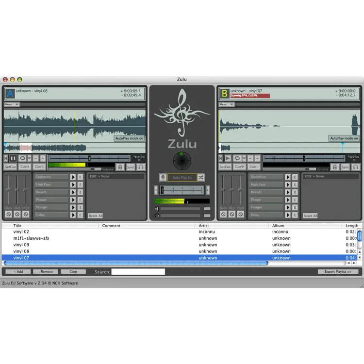Edit Reverb effect on deck B
Image resolution: width=364 pixels, height=364 pixels.
(x=295, y=192)
